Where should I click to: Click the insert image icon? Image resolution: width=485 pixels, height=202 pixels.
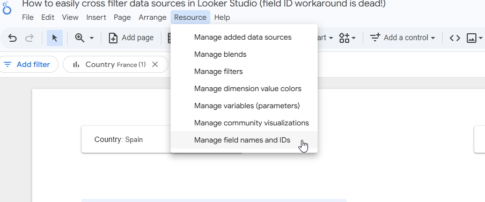tap(472, 38)
